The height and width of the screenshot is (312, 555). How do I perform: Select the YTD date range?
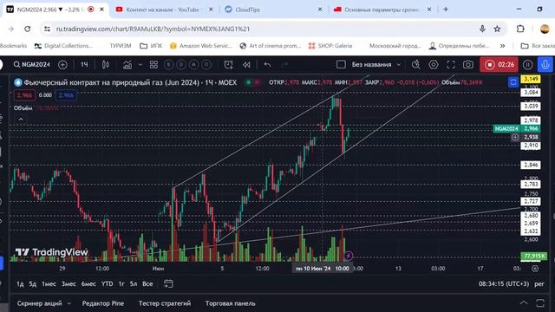108,283
